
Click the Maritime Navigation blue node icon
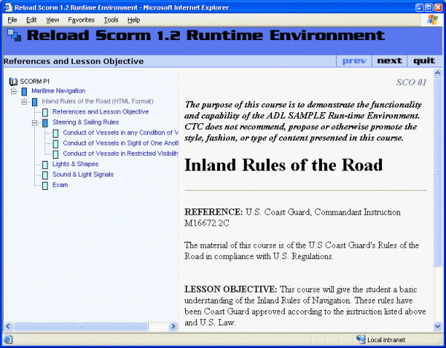(x=25, y=91)
